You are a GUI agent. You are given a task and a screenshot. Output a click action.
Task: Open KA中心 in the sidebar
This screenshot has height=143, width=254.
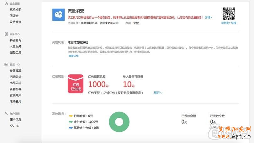pos(15,126)
